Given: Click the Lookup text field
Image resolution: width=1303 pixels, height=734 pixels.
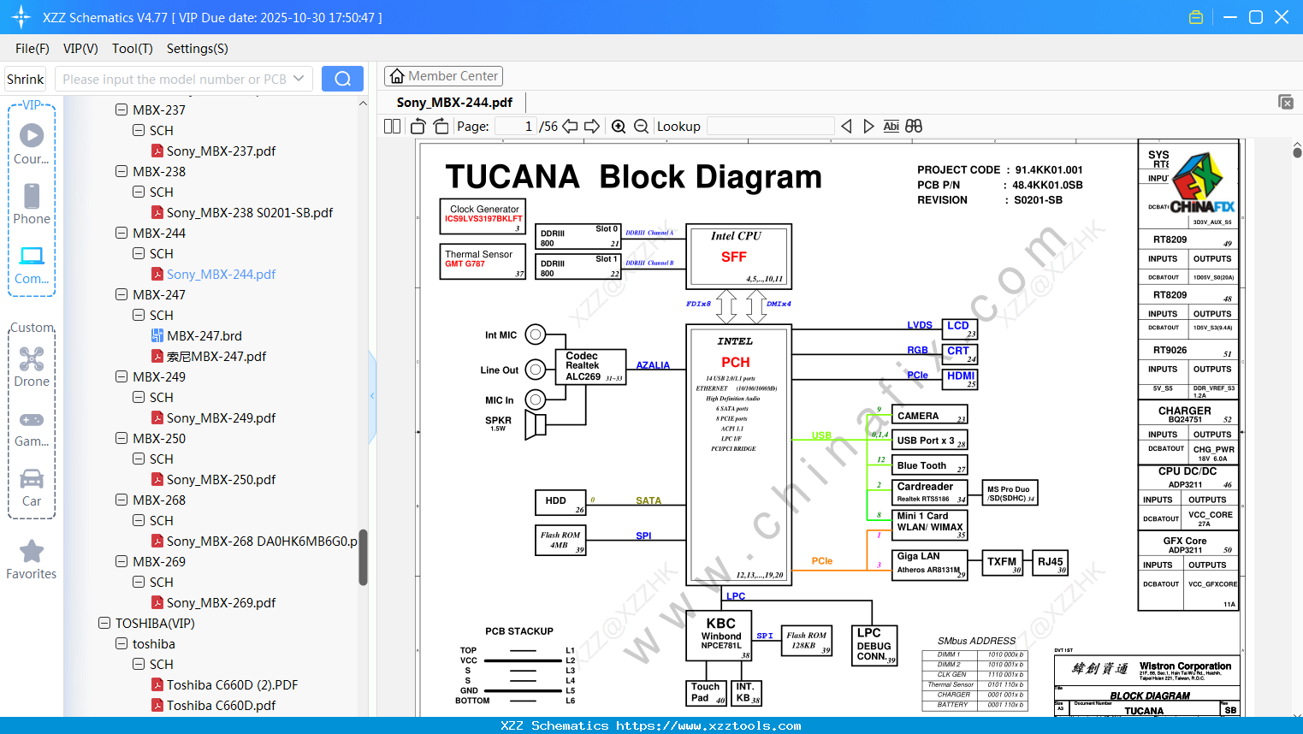Looking at the screenshot, I should pos(770,127).
